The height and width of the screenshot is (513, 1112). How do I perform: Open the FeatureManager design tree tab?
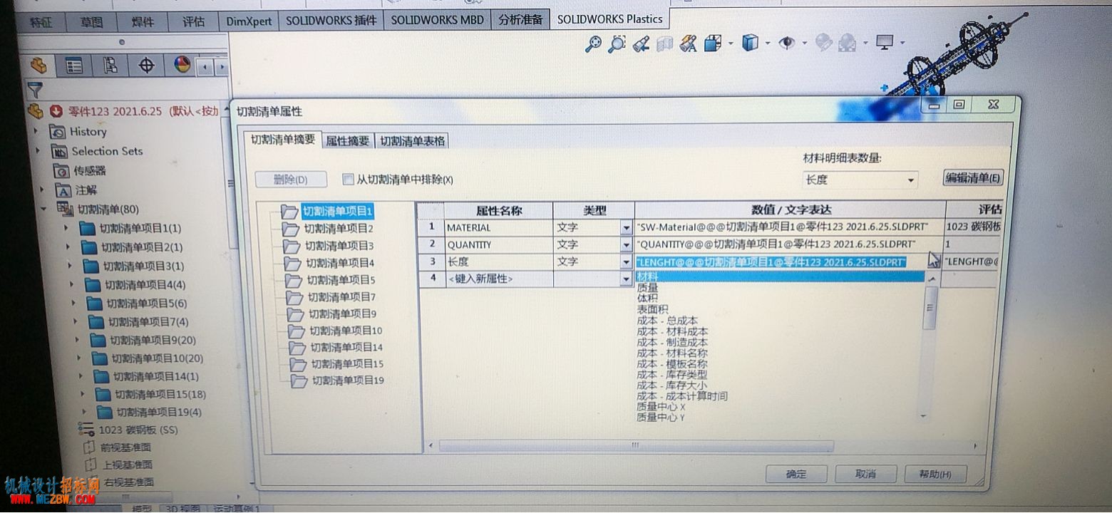39,66
